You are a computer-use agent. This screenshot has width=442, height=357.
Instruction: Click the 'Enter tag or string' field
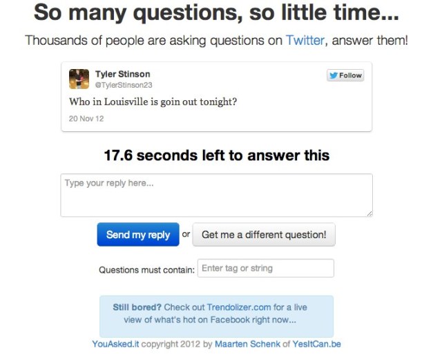266,268
